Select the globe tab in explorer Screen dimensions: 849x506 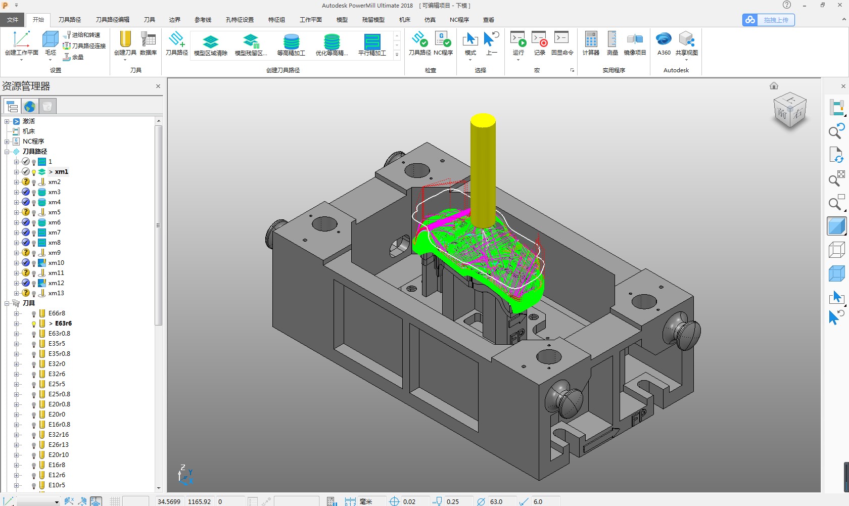[x=30, y=107]
